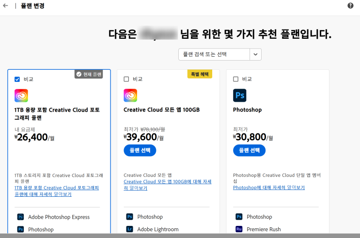Click Premiere Rush text
Screen dimensions: 360x238
(x=264, y=229)
